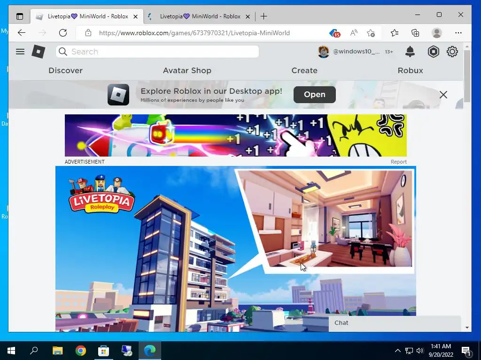Activate Read aloud in Edge
The height and width of the screenshot is (360, 481).
(354, 33)
